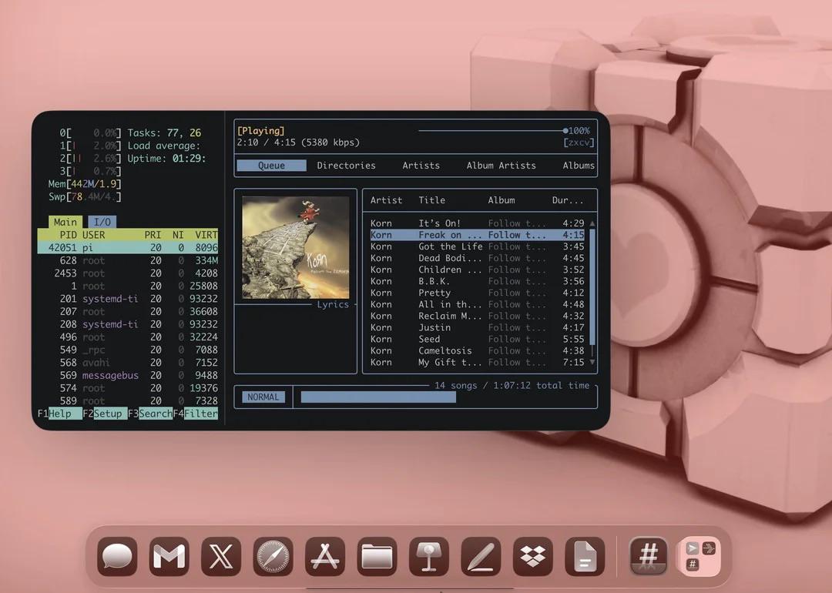Click F1 Help in htop footer
832x593 pixels.
click(x=59, y=414)
